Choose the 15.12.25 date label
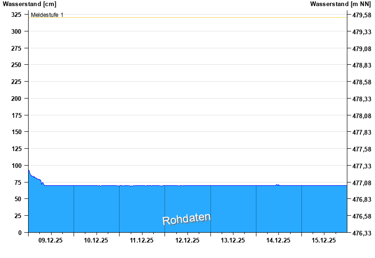The image size is (375, 258). [x=324, y=240]
